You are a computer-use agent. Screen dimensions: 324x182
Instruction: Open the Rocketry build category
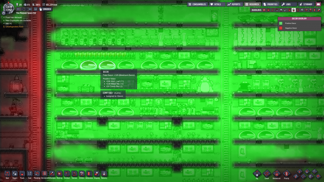point(104,174)
